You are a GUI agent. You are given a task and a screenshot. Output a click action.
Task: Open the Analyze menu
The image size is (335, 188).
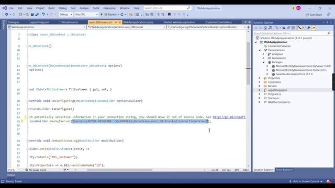tap(84, 8)
